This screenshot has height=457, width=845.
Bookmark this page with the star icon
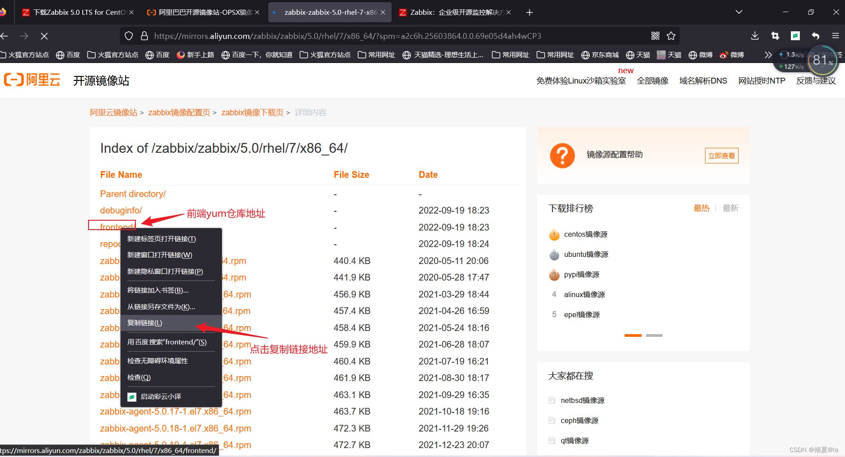coord(671,36)
